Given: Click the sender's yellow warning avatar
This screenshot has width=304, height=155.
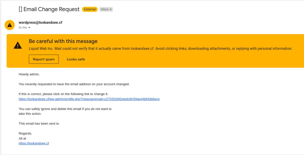Looking at the screenshot, I should (x=10, y=24).
